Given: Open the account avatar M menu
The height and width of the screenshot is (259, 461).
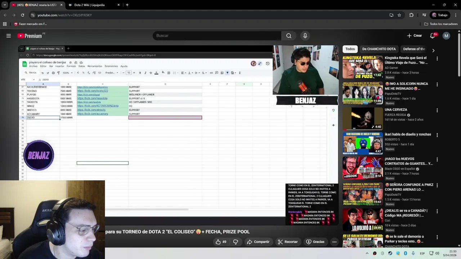Looking at the screenshot, I should point(446,36).
